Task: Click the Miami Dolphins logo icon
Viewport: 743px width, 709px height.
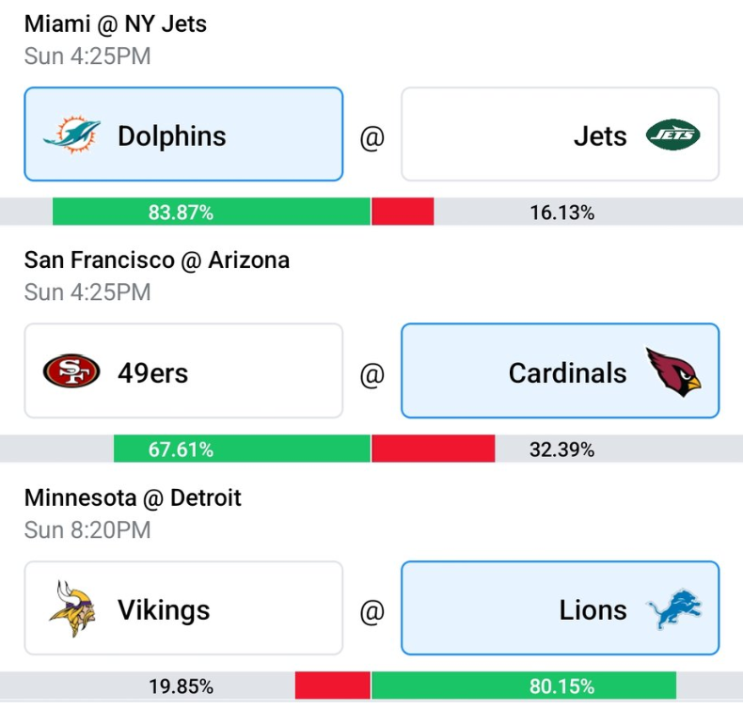Action: click(x=71, y=135)
